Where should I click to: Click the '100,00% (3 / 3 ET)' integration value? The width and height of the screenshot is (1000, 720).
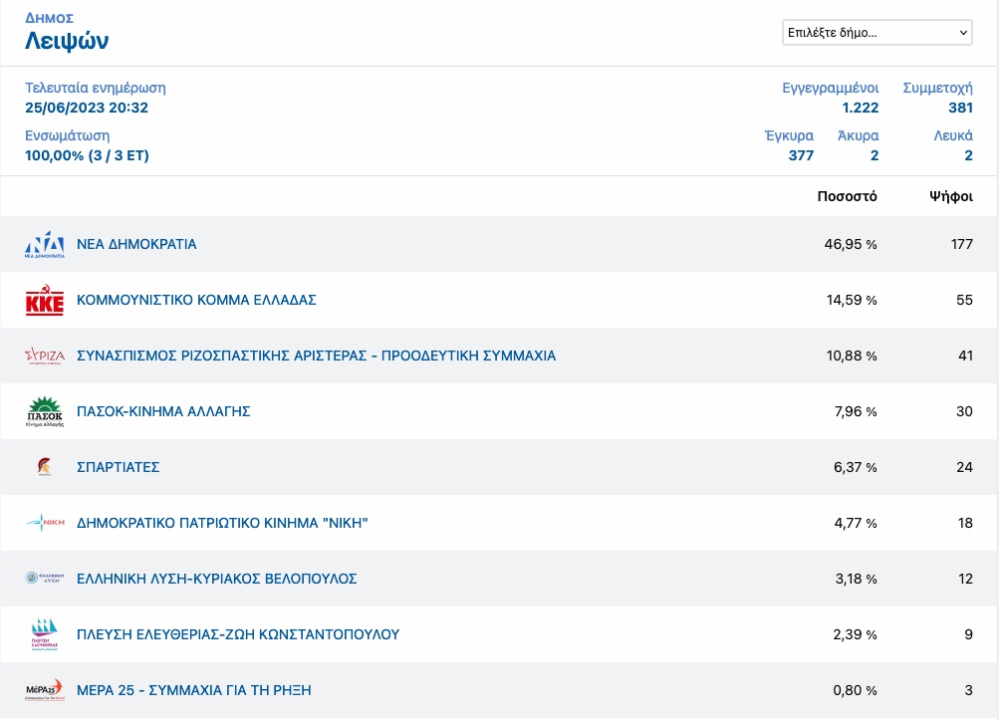click(87, 155)
